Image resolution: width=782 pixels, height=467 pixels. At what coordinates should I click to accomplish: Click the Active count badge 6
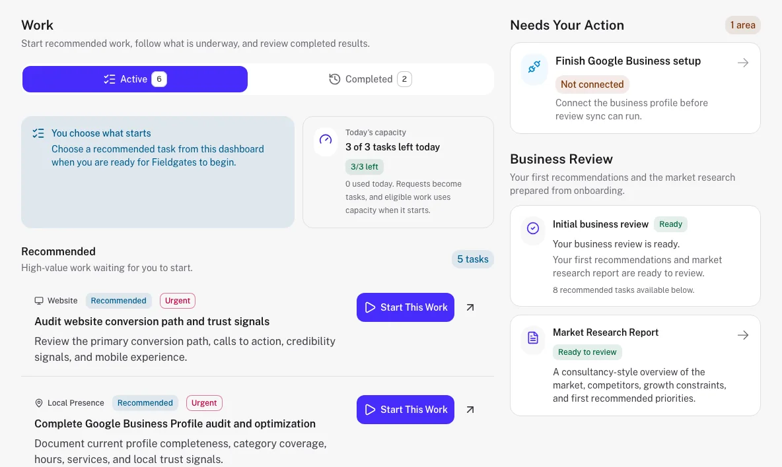coord(159,79)
